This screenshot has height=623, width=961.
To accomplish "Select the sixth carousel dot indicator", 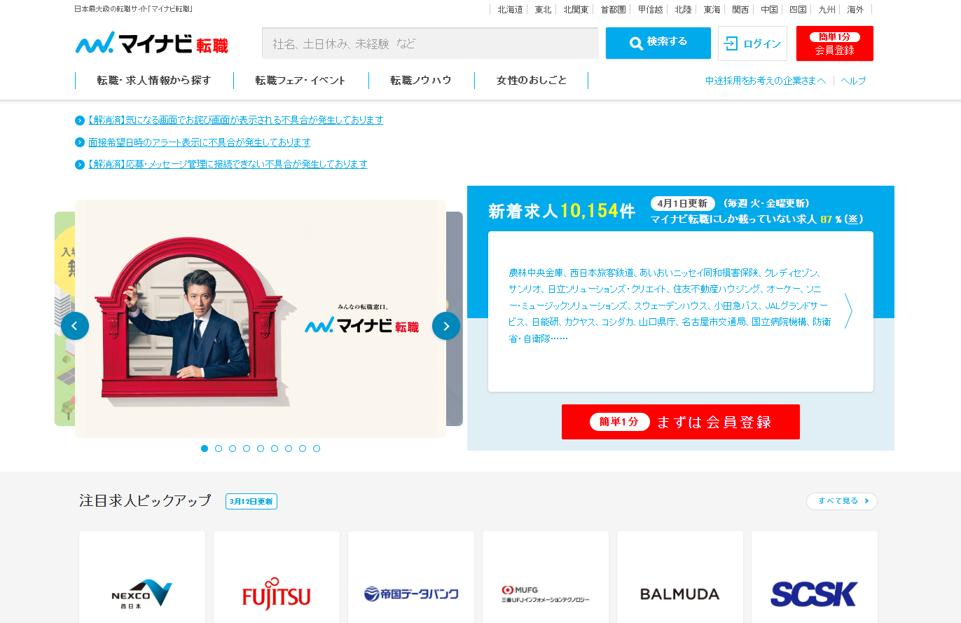I will (x=275, y=449).
